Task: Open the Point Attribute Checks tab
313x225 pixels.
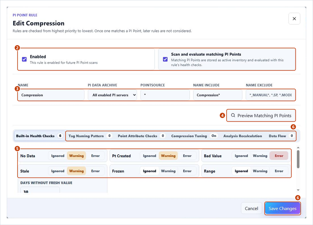Action: (x=141, y=136)
